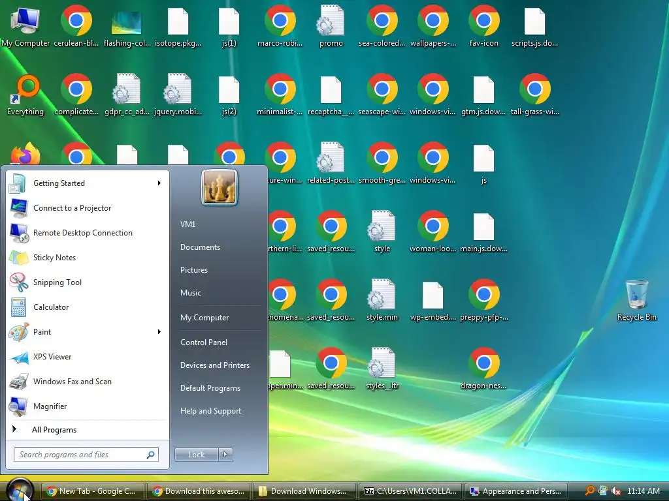Open shutdown options arrow next to Lock
This screenshot has width=669, height=501.
pos(225,455)
